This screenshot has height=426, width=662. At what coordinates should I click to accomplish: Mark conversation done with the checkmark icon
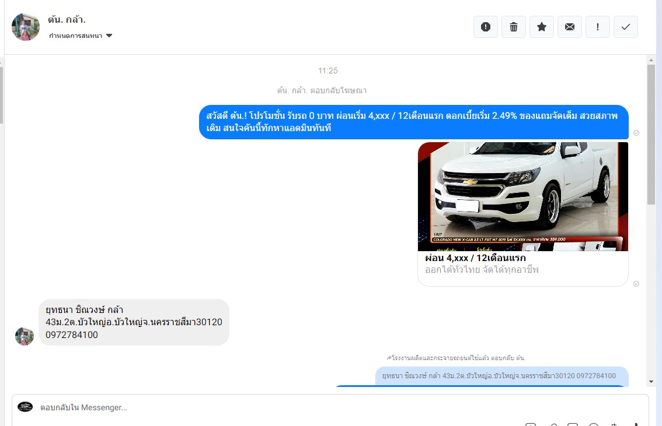pyautogui.click(x=626, y=27)
